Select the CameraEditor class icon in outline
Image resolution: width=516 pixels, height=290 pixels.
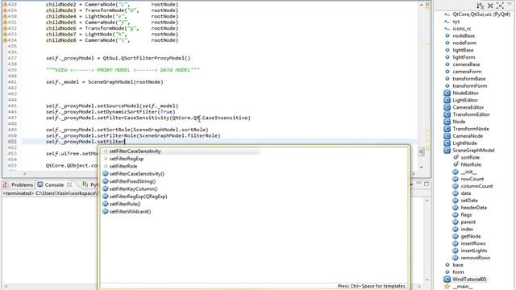[x=447, y=107]
